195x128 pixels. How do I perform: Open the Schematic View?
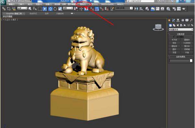[x=162, y=9]
